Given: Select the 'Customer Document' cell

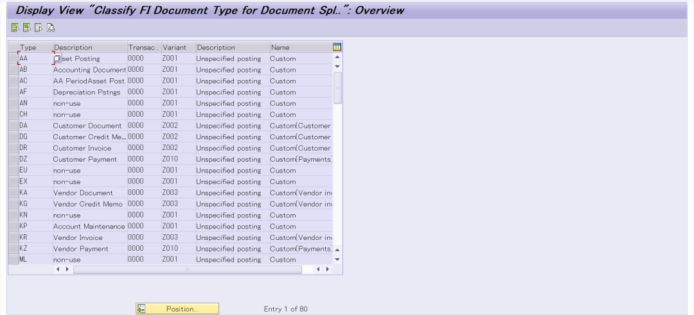Looking at the screenshot, I should (x=91, y=126).
